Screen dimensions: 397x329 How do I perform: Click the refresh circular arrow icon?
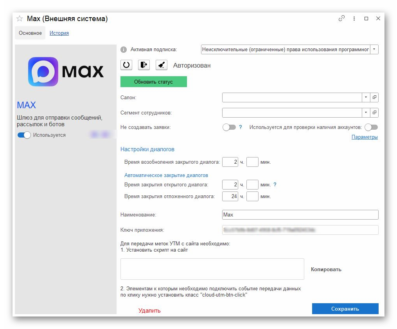[126, 65]
